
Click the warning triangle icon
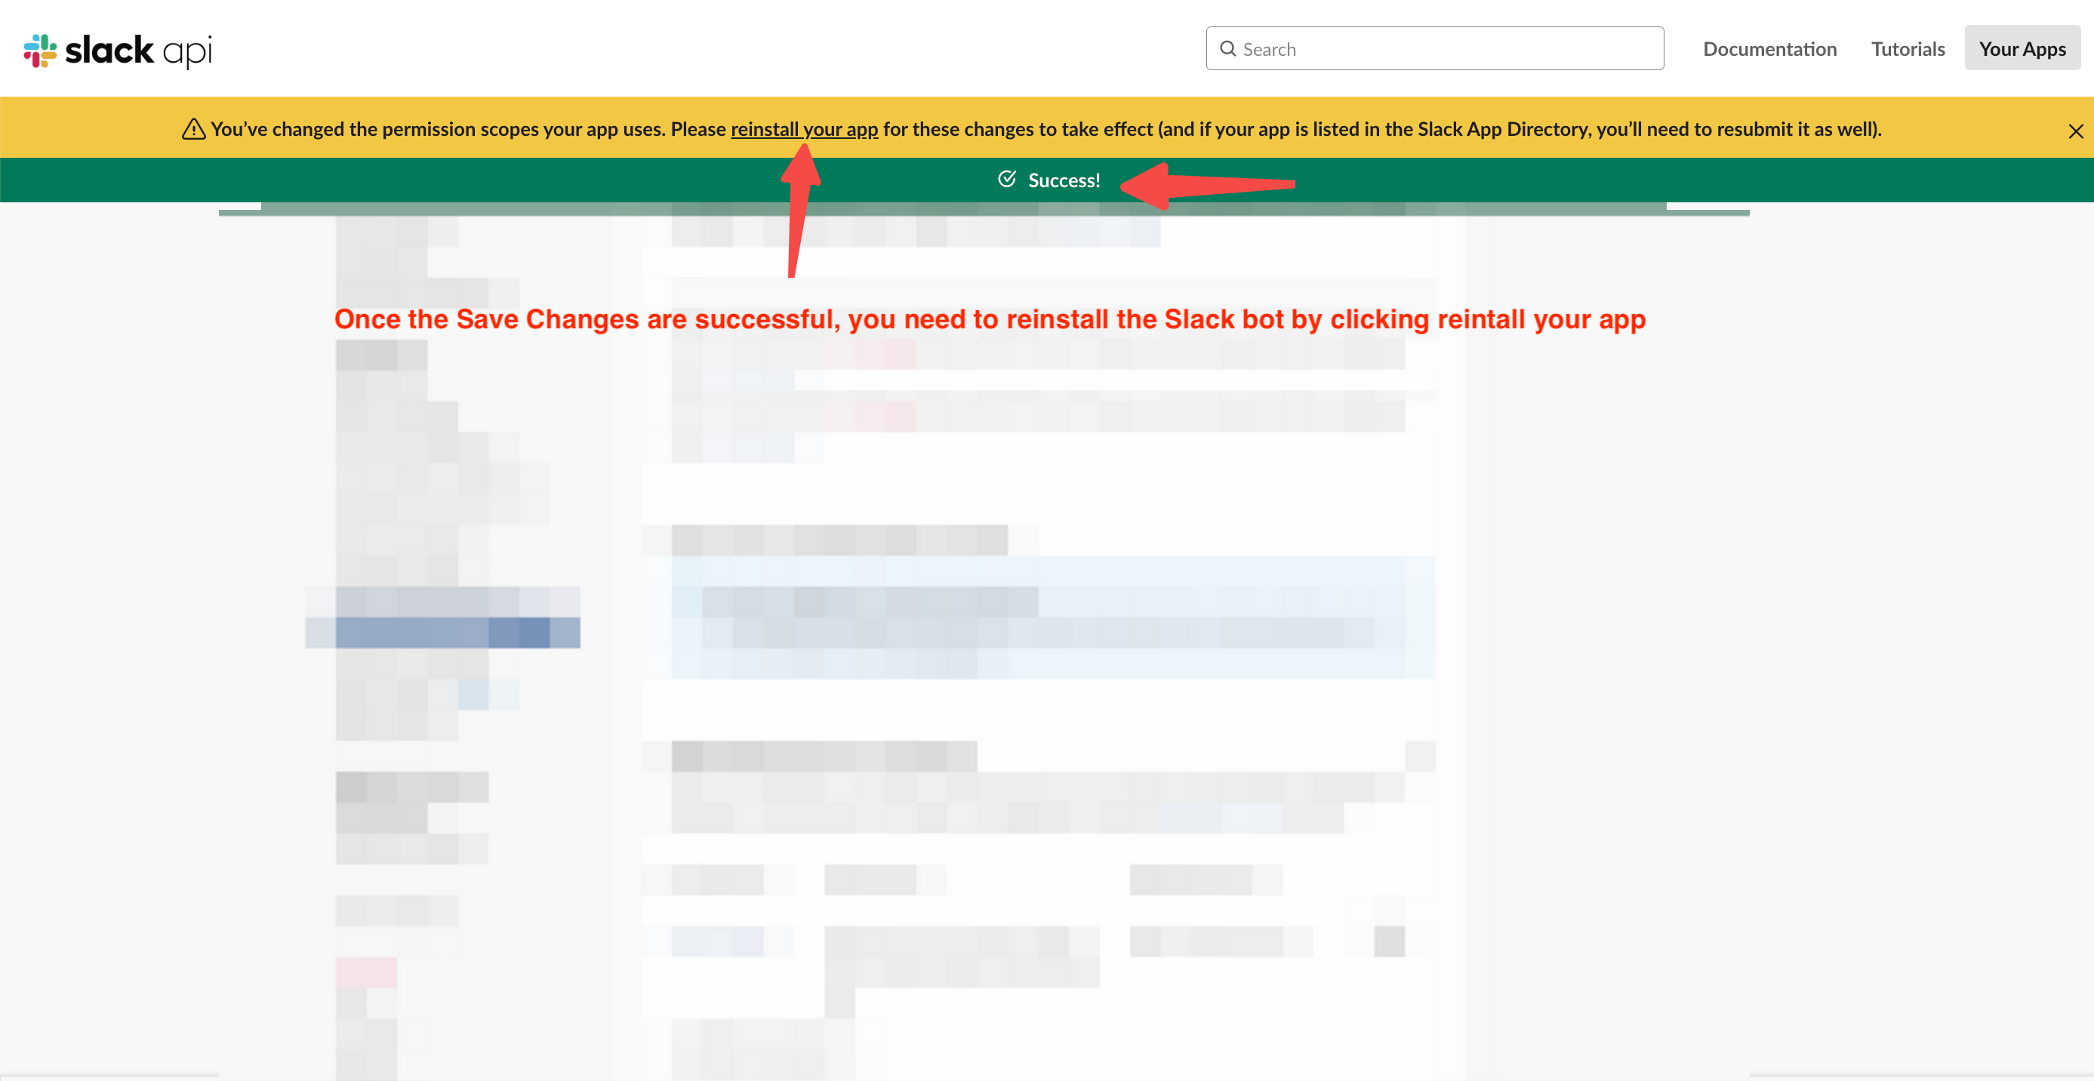[x=192, y=128]
